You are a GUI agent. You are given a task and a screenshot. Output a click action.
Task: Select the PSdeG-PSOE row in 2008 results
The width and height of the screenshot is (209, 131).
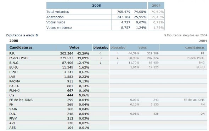[57, 58]
